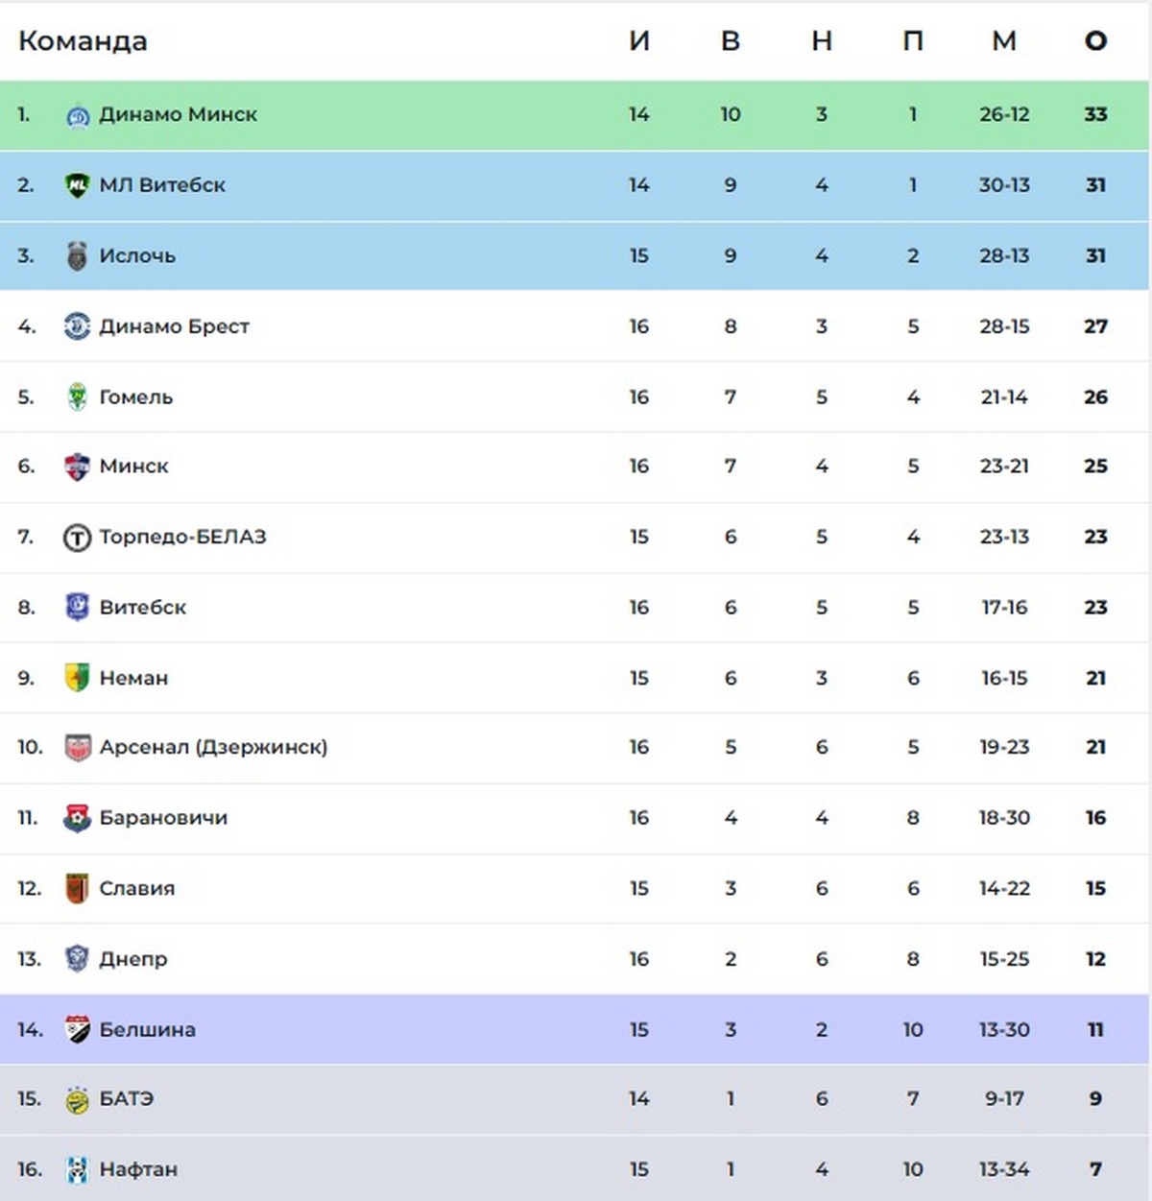1152x1201 pixels.
Task: Open the Ислочь club emblem
Action: click(77, 256)
